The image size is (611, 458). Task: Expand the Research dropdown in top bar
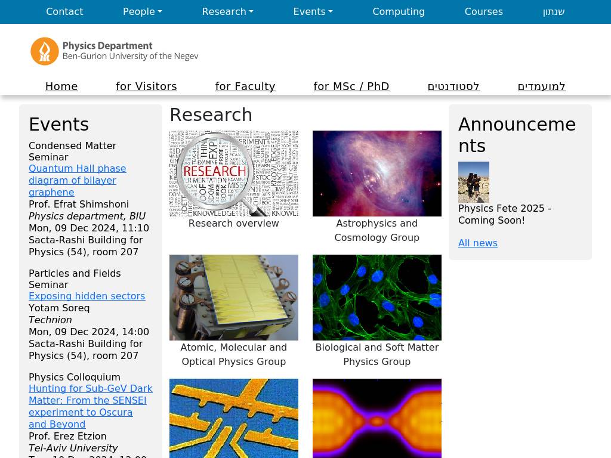227,12
